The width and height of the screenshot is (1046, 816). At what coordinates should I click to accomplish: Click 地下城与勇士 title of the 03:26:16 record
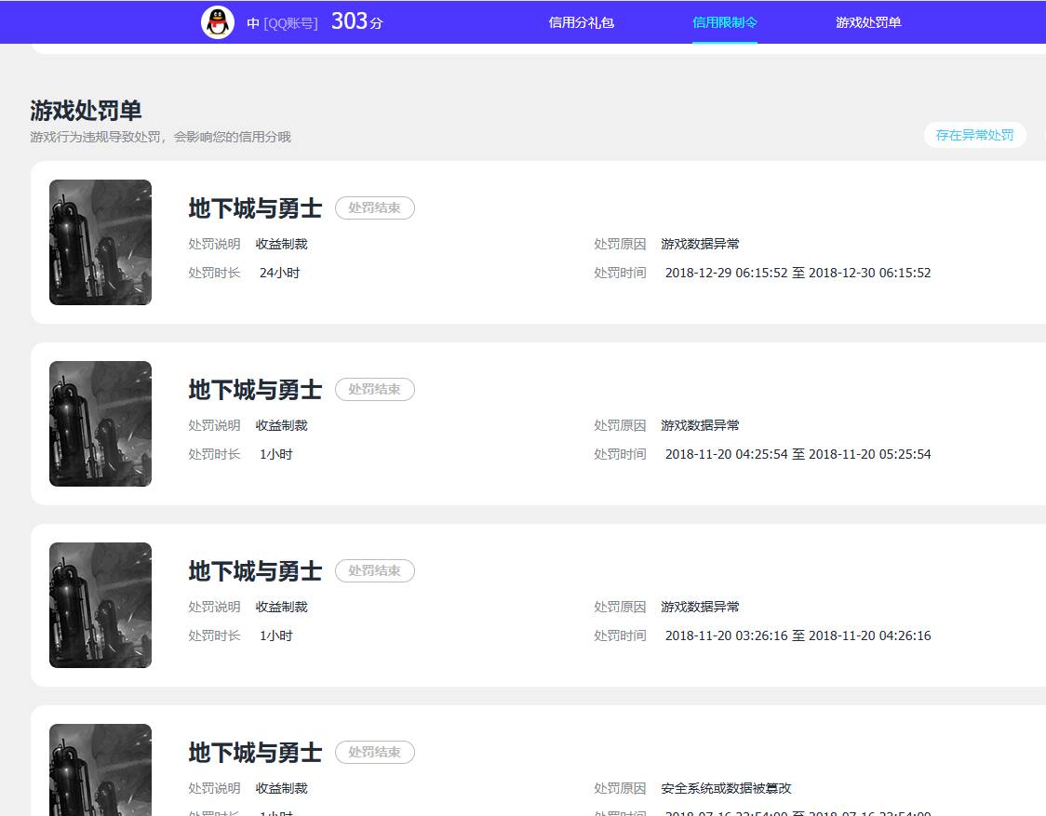[x=255, y=571]
